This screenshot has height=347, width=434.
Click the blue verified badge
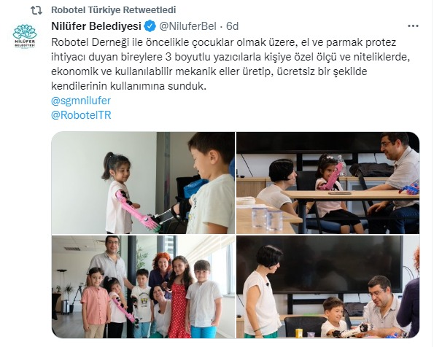pyautogui.click(x=150, y=26)
